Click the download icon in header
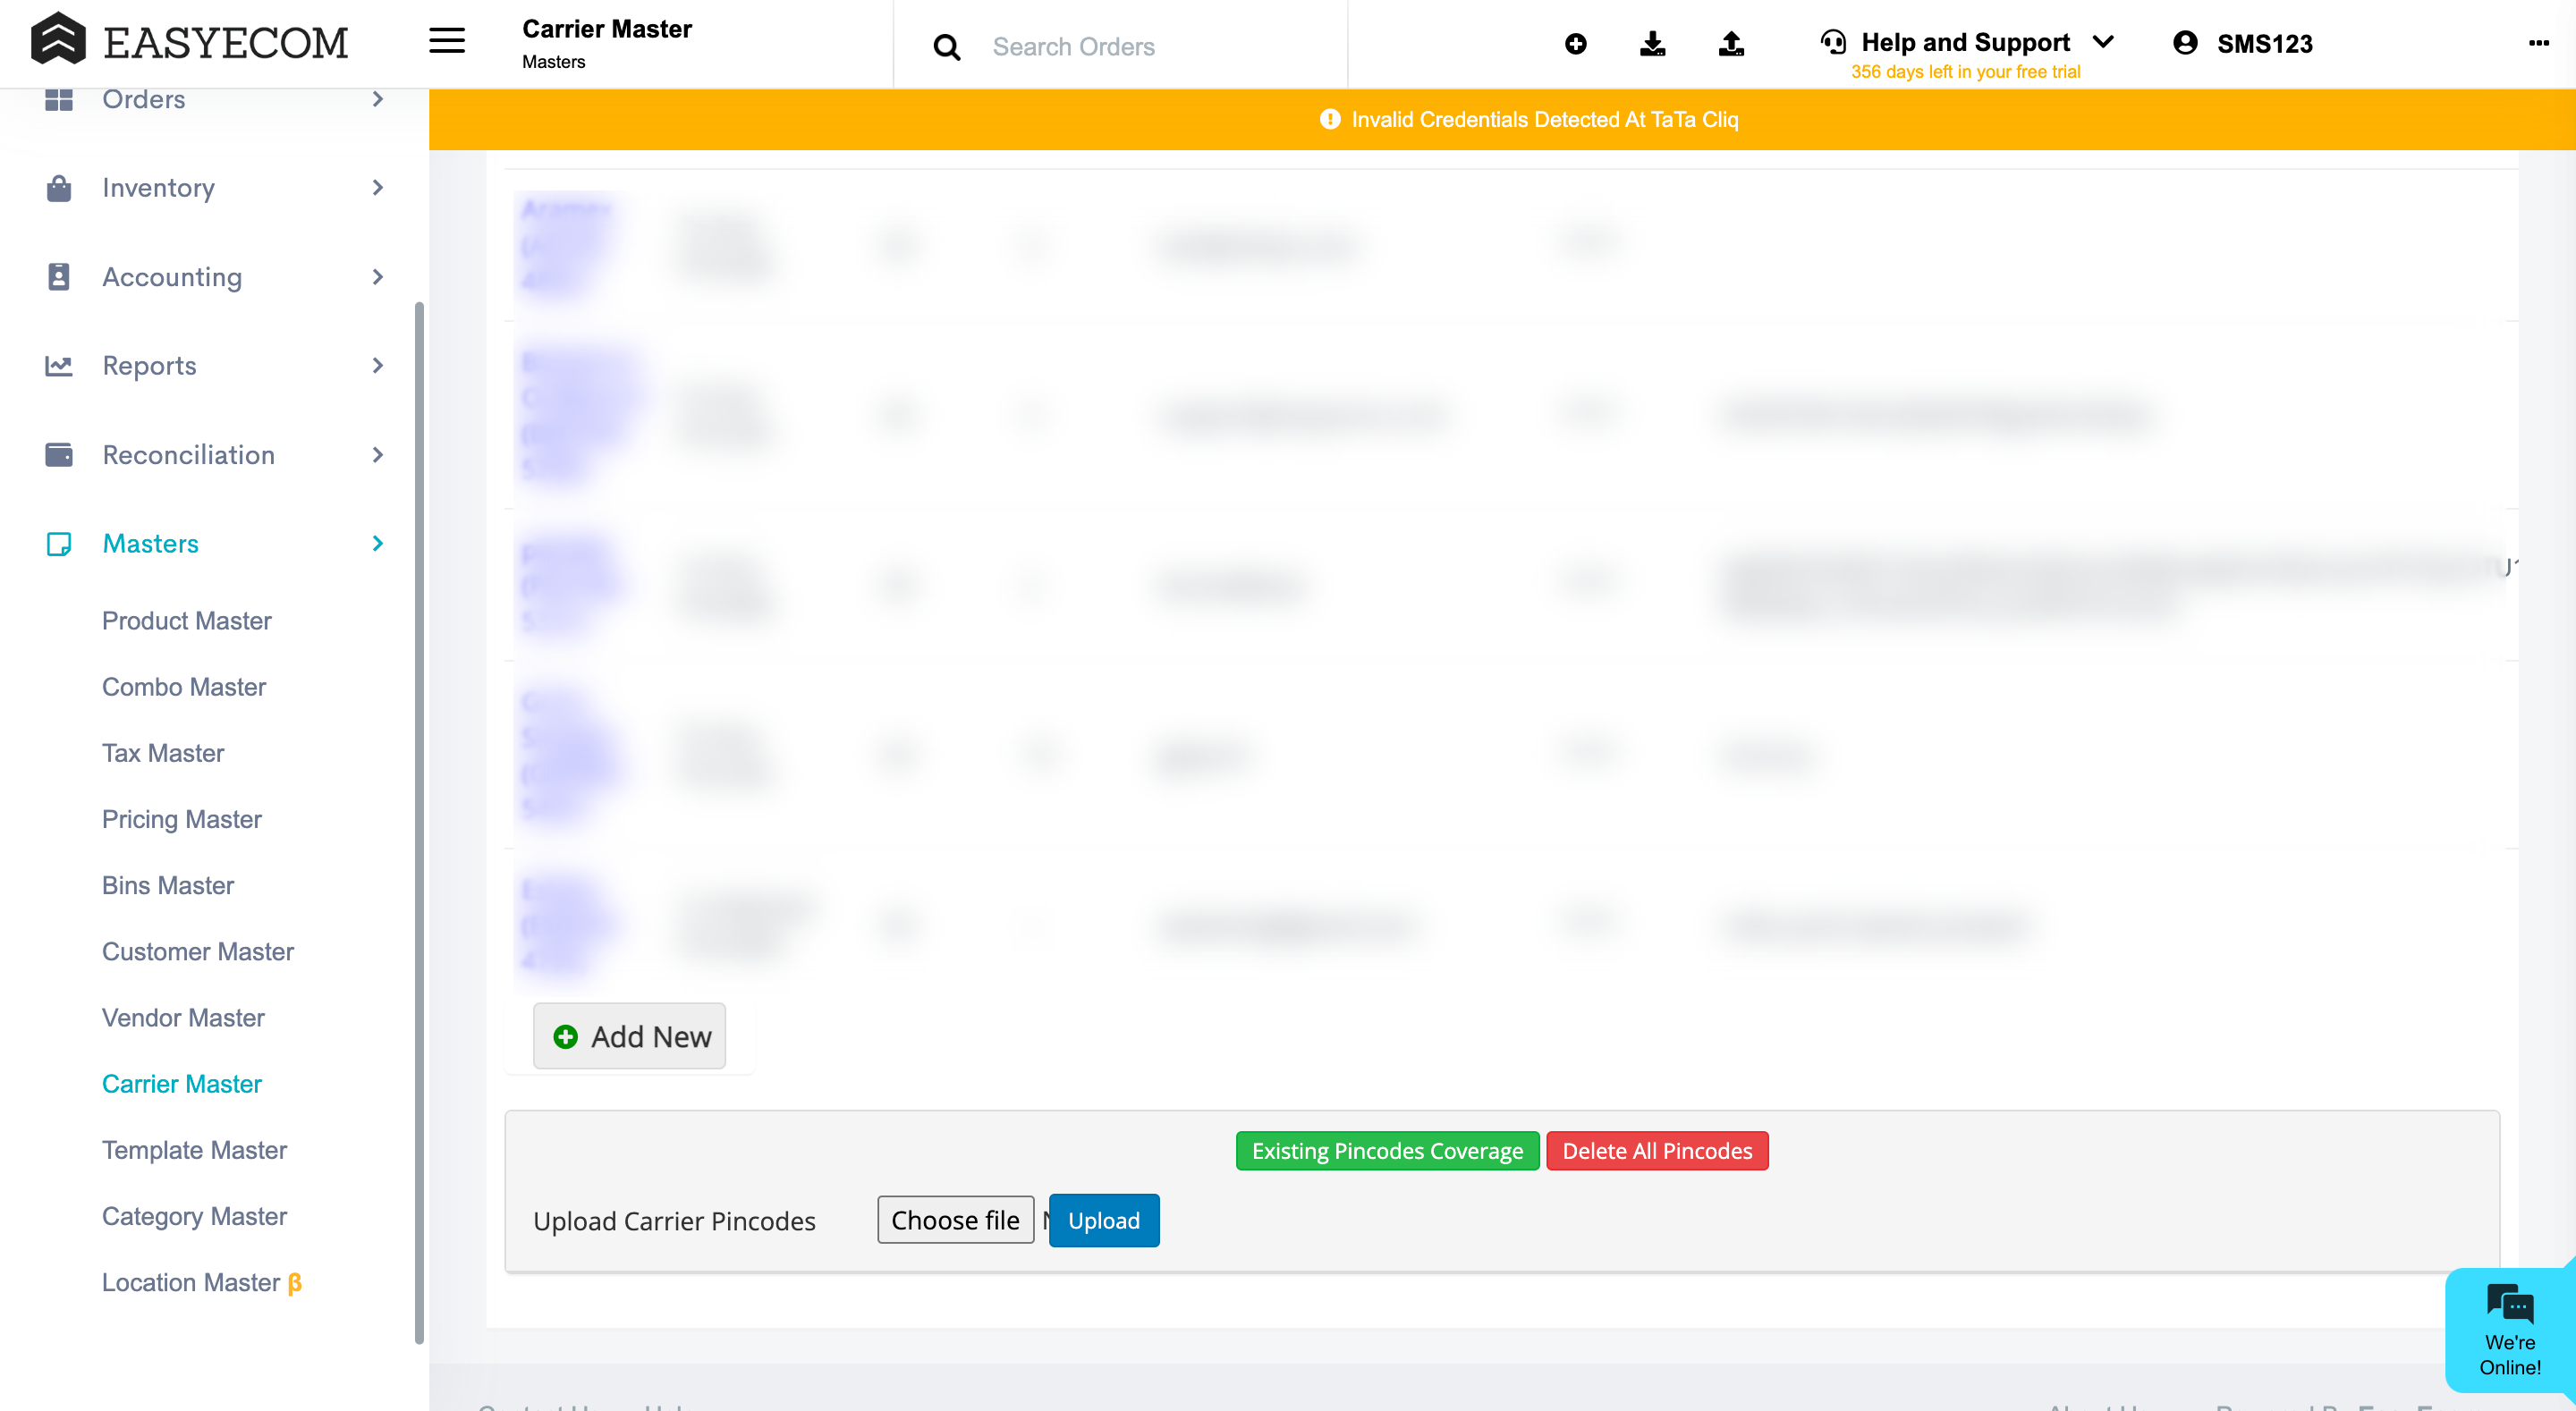Viewport: 2576px width, 1411px height. point(1653,44)
